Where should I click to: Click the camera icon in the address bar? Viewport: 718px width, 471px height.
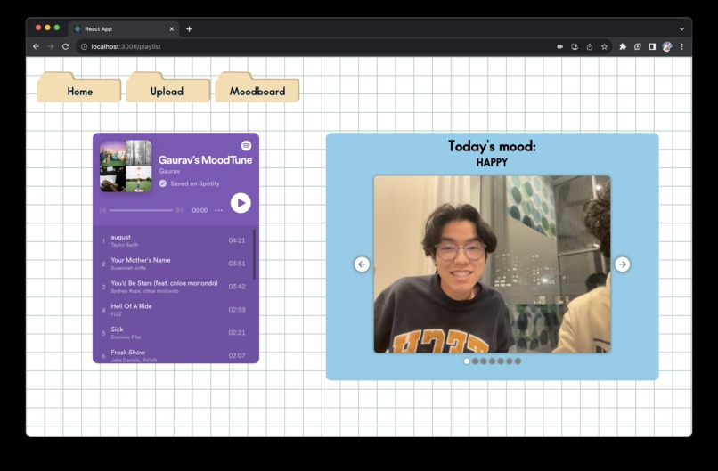click(559, 46)
